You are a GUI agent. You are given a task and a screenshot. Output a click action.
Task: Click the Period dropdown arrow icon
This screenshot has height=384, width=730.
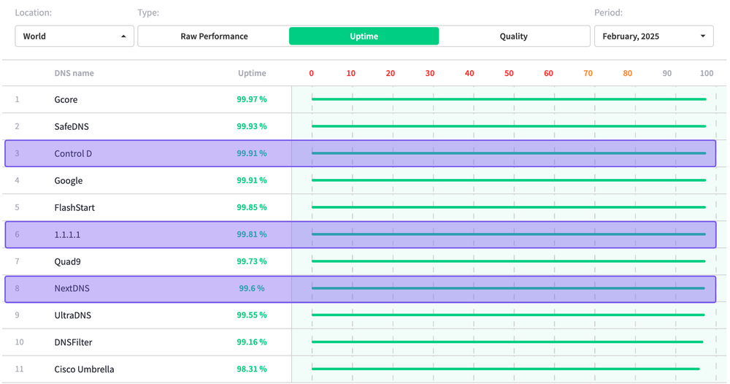pyautogui.click(x=702, y=37)
